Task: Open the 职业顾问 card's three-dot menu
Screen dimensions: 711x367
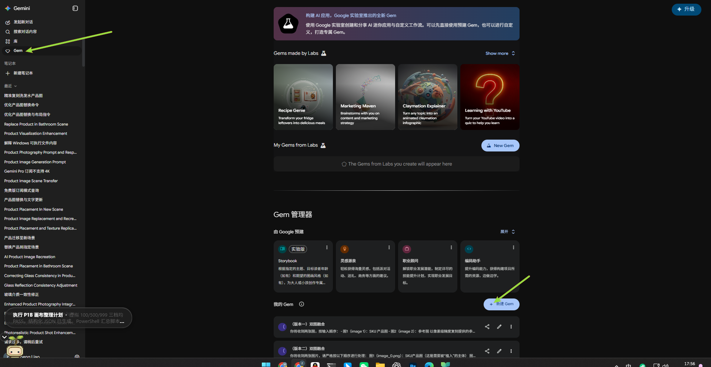Action: click(451, 247)
